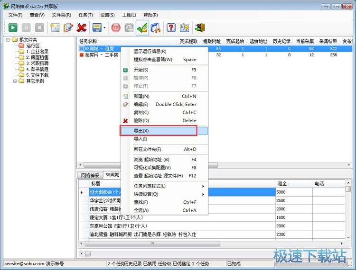The height and width of the screenshot is (270, 356).
Task: Click the 租金 column header
Action: point(294,183)
